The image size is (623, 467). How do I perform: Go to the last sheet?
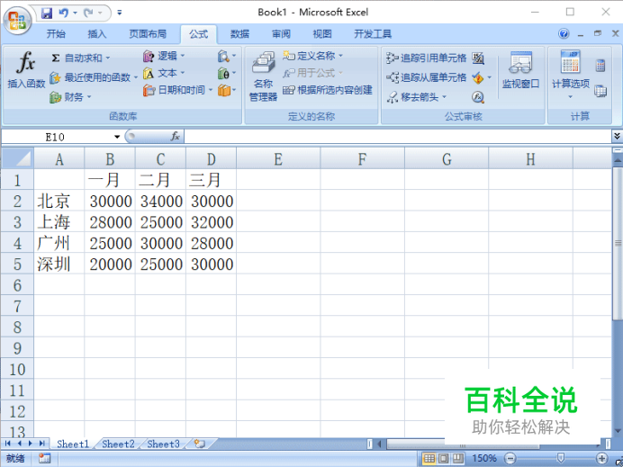click(x=41, y=444)
